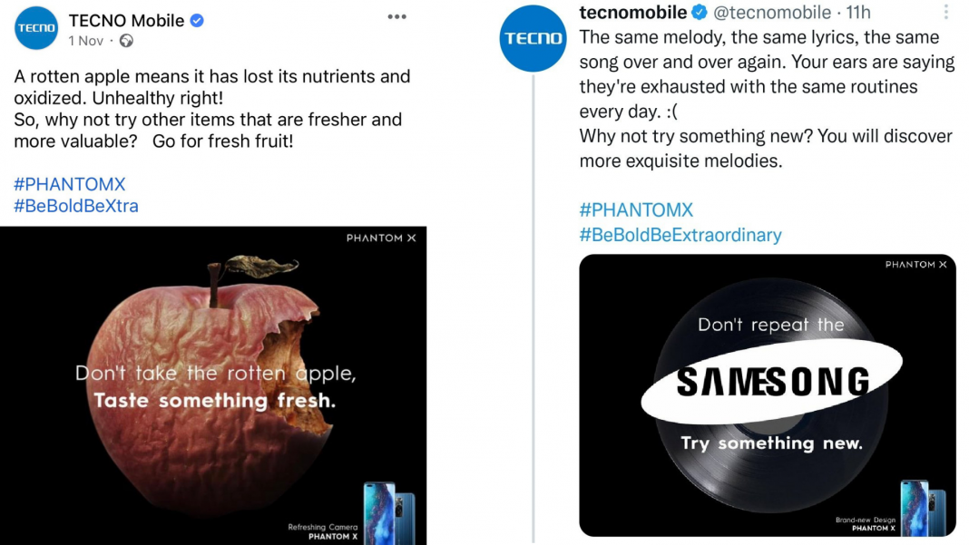Click the Phantom X phone picture in apple ad
The image size is (969, 545).
coord(389,512)
